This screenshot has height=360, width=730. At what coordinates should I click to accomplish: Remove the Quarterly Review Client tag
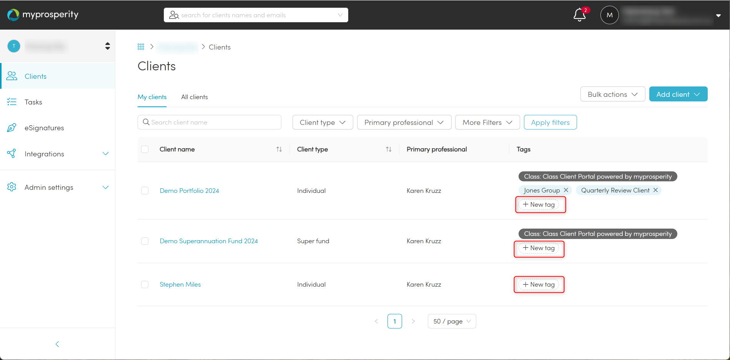(655, 190)
